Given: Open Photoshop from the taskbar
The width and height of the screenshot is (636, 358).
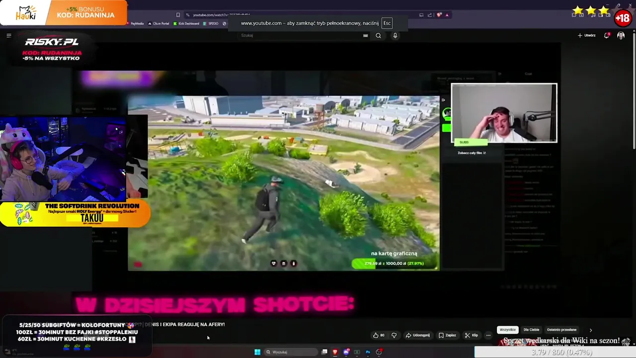Looking at the screenshot, I should pos(368,352).
